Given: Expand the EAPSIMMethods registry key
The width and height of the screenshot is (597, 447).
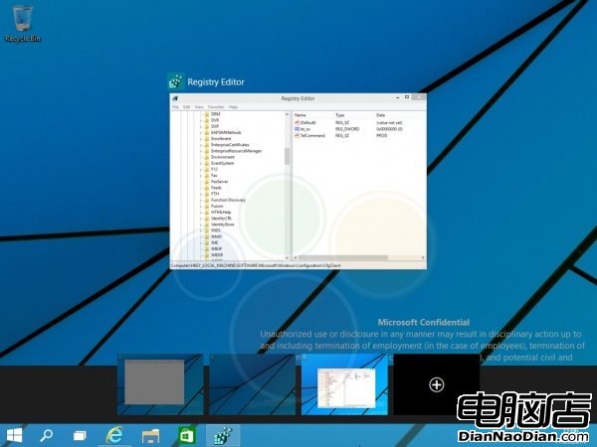Looking at the screenshot, I should pos(201,132).
